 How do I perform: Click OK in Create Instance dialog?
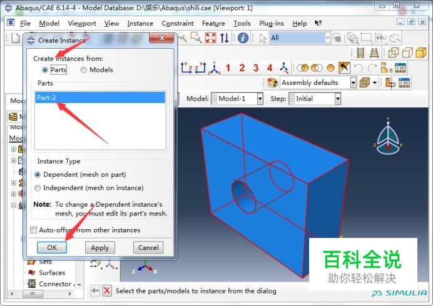coord(52,247)
